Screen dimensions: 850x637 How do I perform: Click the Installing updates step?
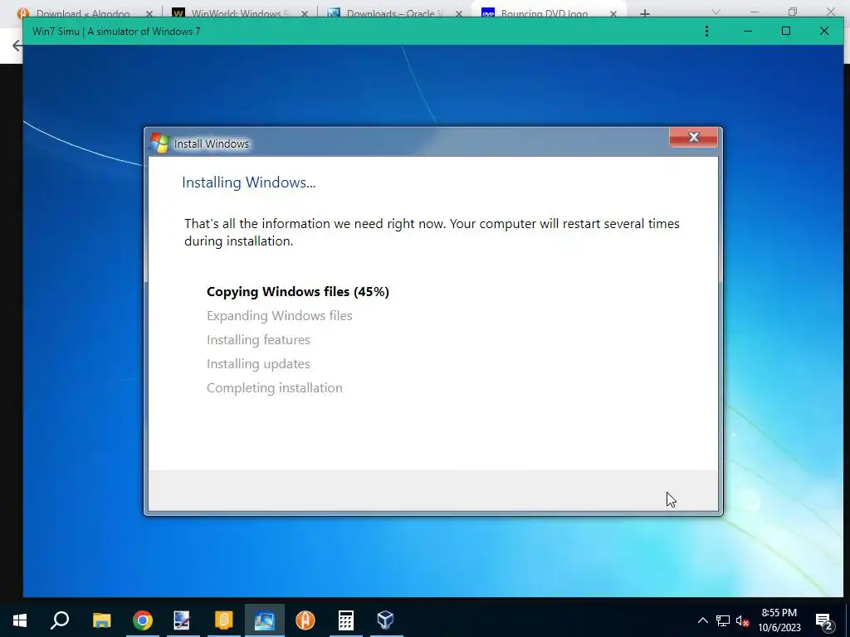pyautogui.click(x=258, y=363)
